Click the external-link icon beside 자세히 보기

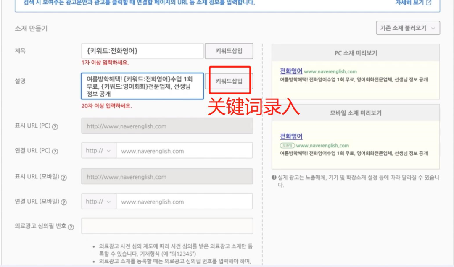pos(428,3)
